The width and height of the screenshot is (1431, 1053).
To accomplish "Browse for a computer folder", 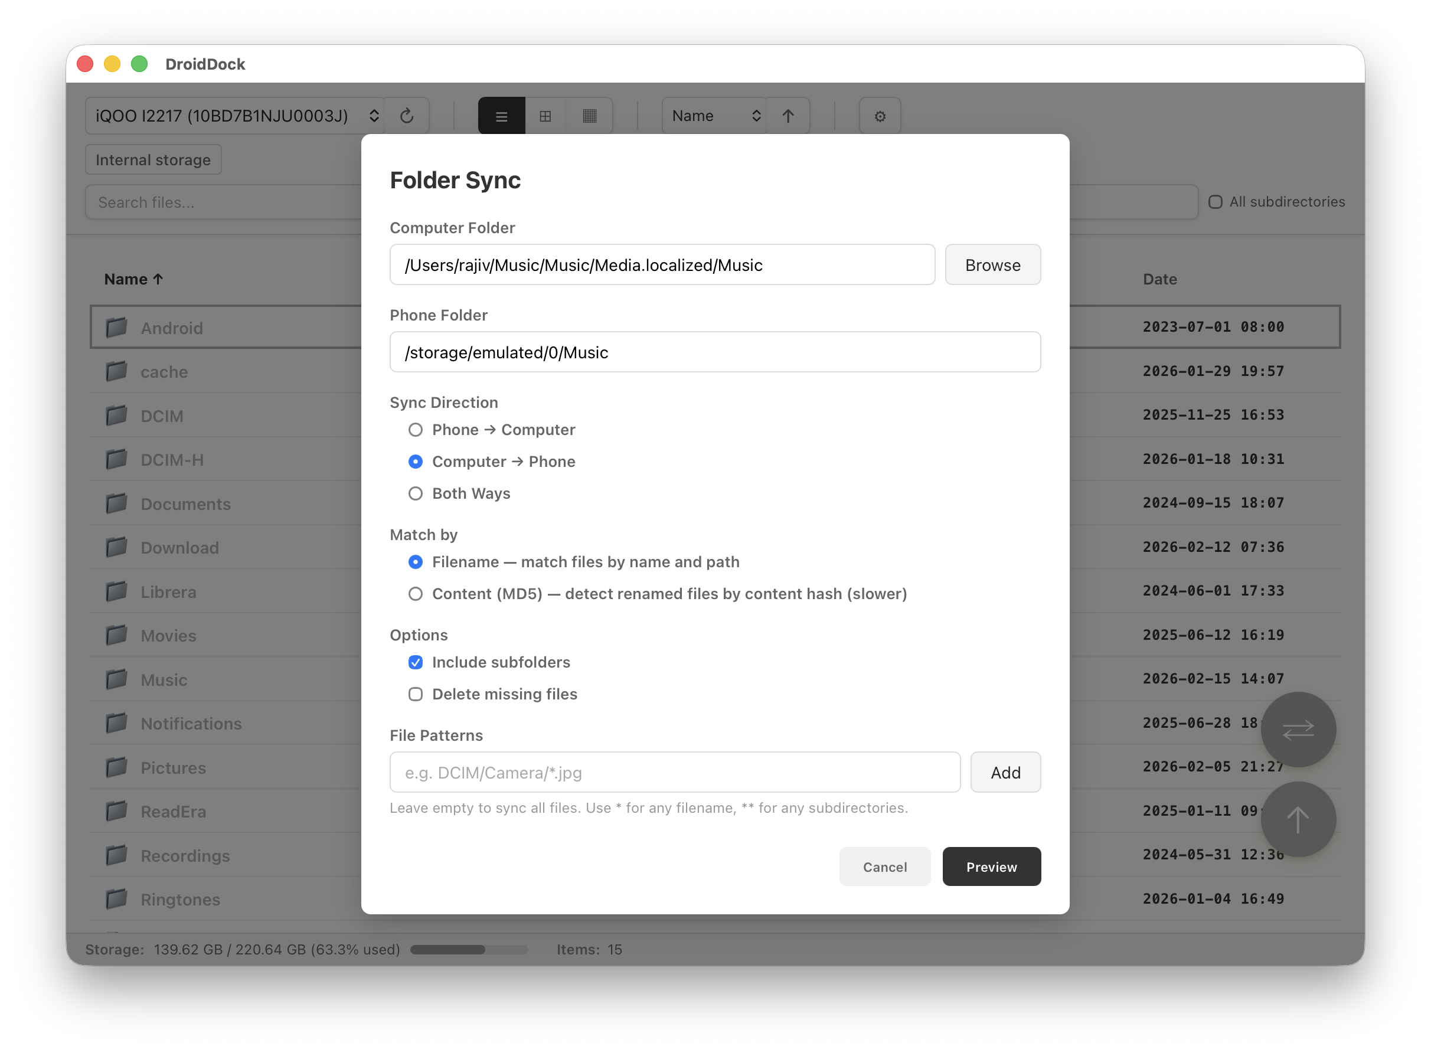I will pos(992,264).
